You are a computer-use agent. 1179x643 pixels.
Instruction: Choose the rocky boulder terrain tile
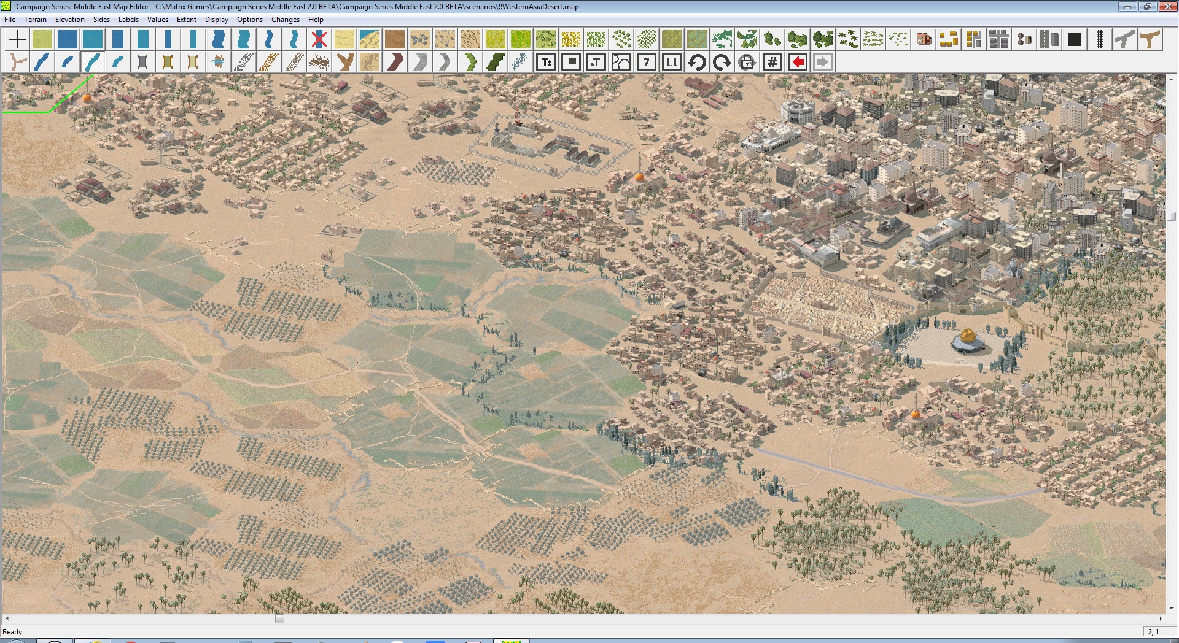click(419, 39)
